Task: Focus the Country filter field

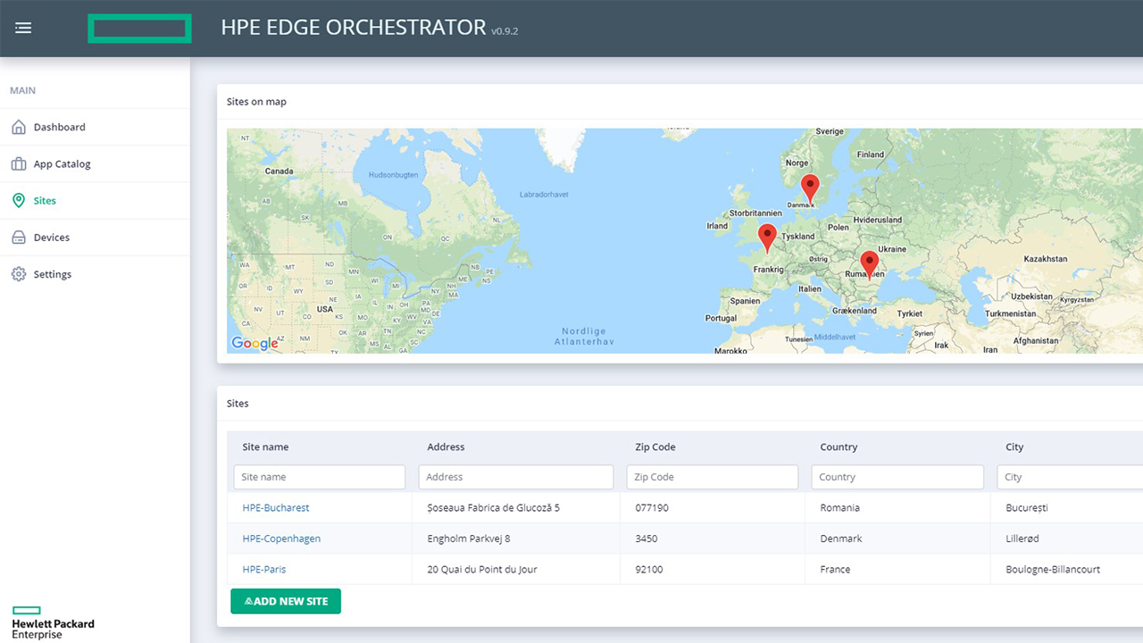Action: point(897,477)
